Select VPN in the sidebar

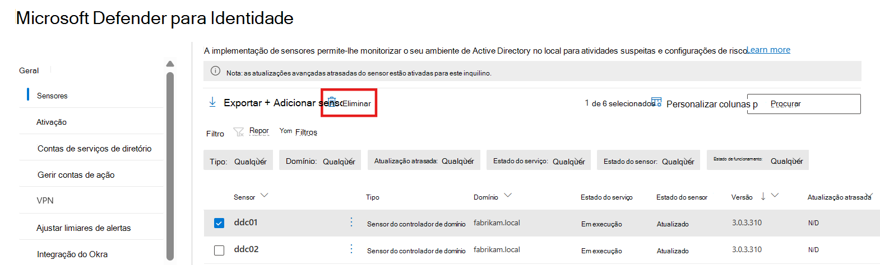45,200
